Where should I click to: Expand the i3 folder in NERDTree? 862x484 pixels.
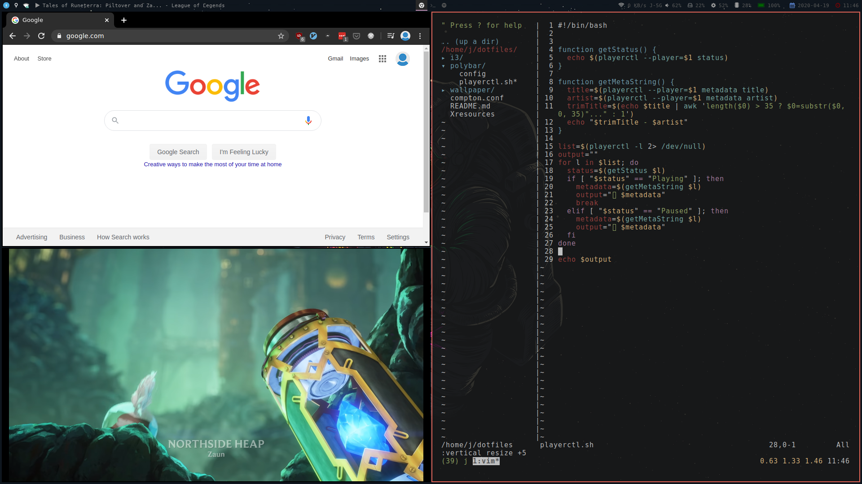click(456, 58)
